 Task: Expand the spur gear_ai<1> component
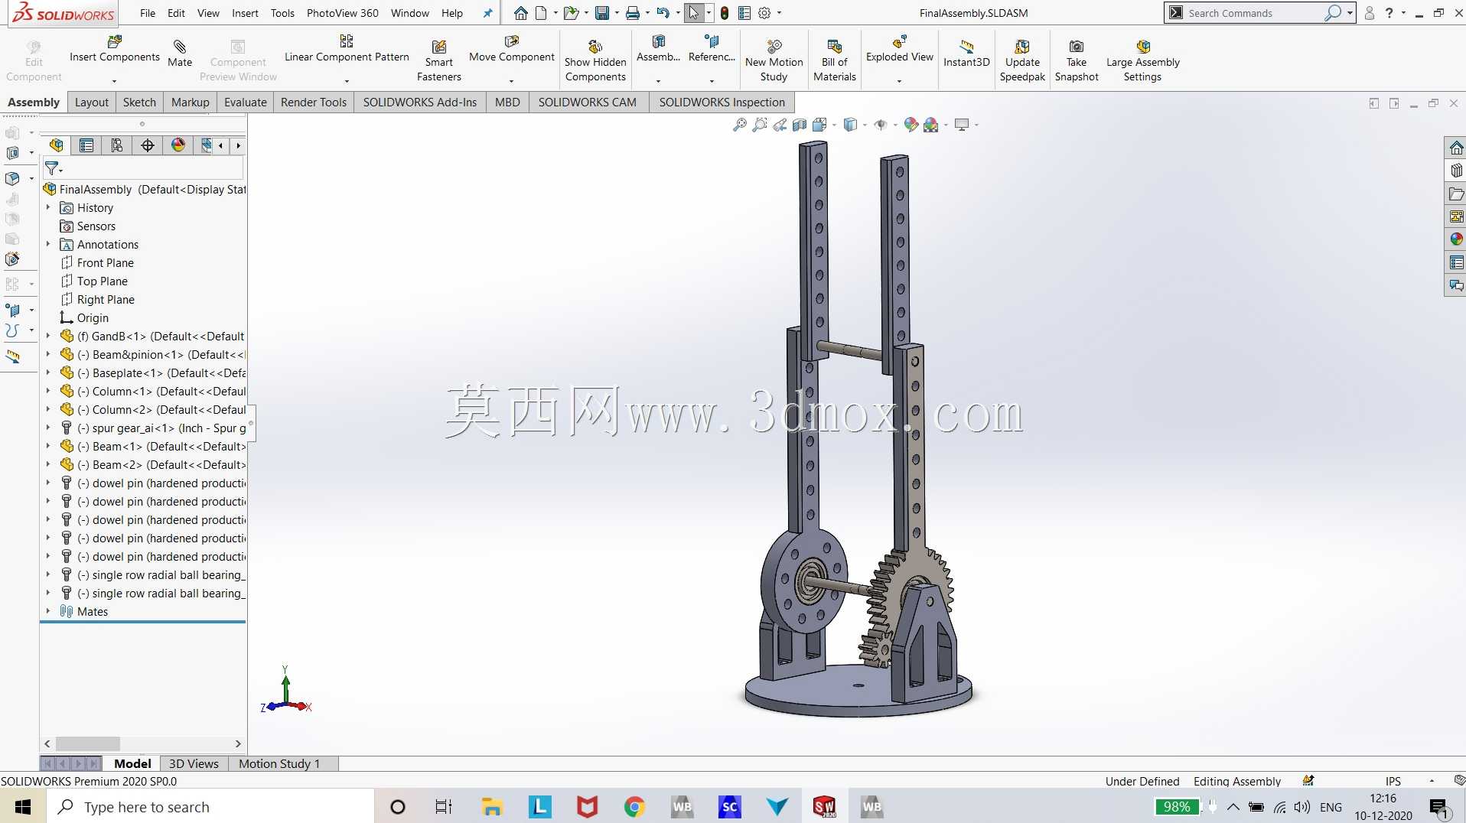pyautogui.click(x=48, y=428)
